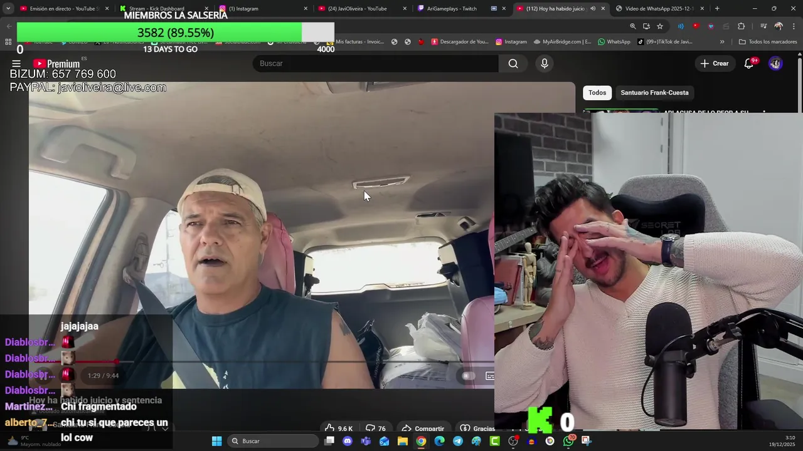Click the install app icon in address bar

point(646,26)
